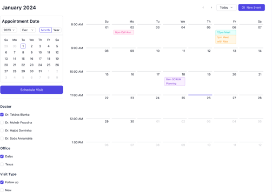Image resolution: width=272 pixels, height=194 pixels.
Task: Go to the previous month arrow
Action: click(203, 8)
